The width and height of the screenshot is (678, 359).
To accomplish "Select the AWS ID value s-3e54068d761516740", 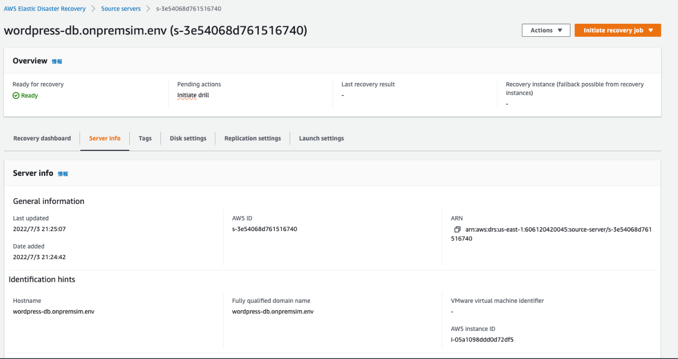I will (264, 229).
